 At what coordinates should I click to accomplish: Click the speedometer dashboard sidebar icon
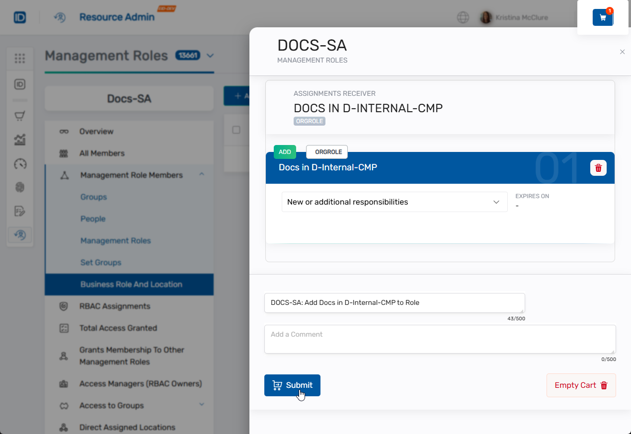tap(20, 164)
